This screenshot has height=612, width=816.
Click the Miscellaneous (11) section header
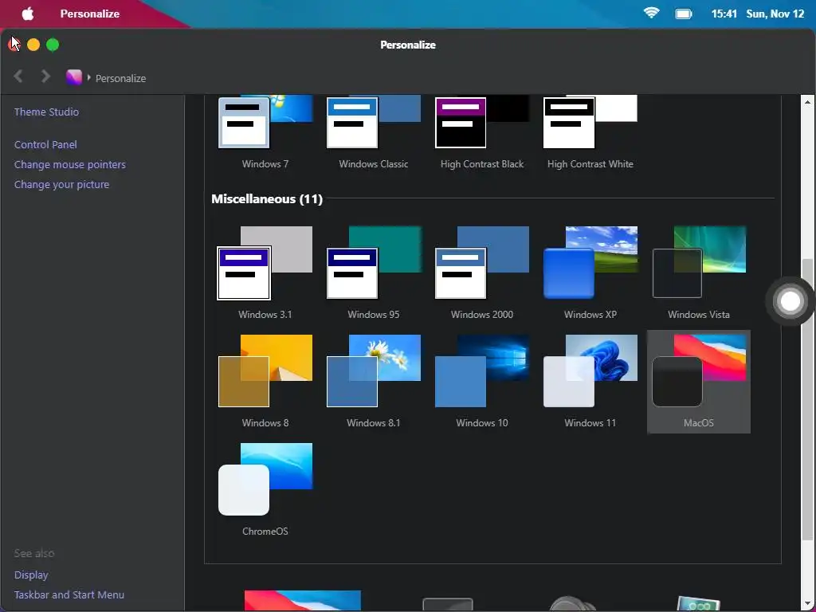tap(267, 198)
